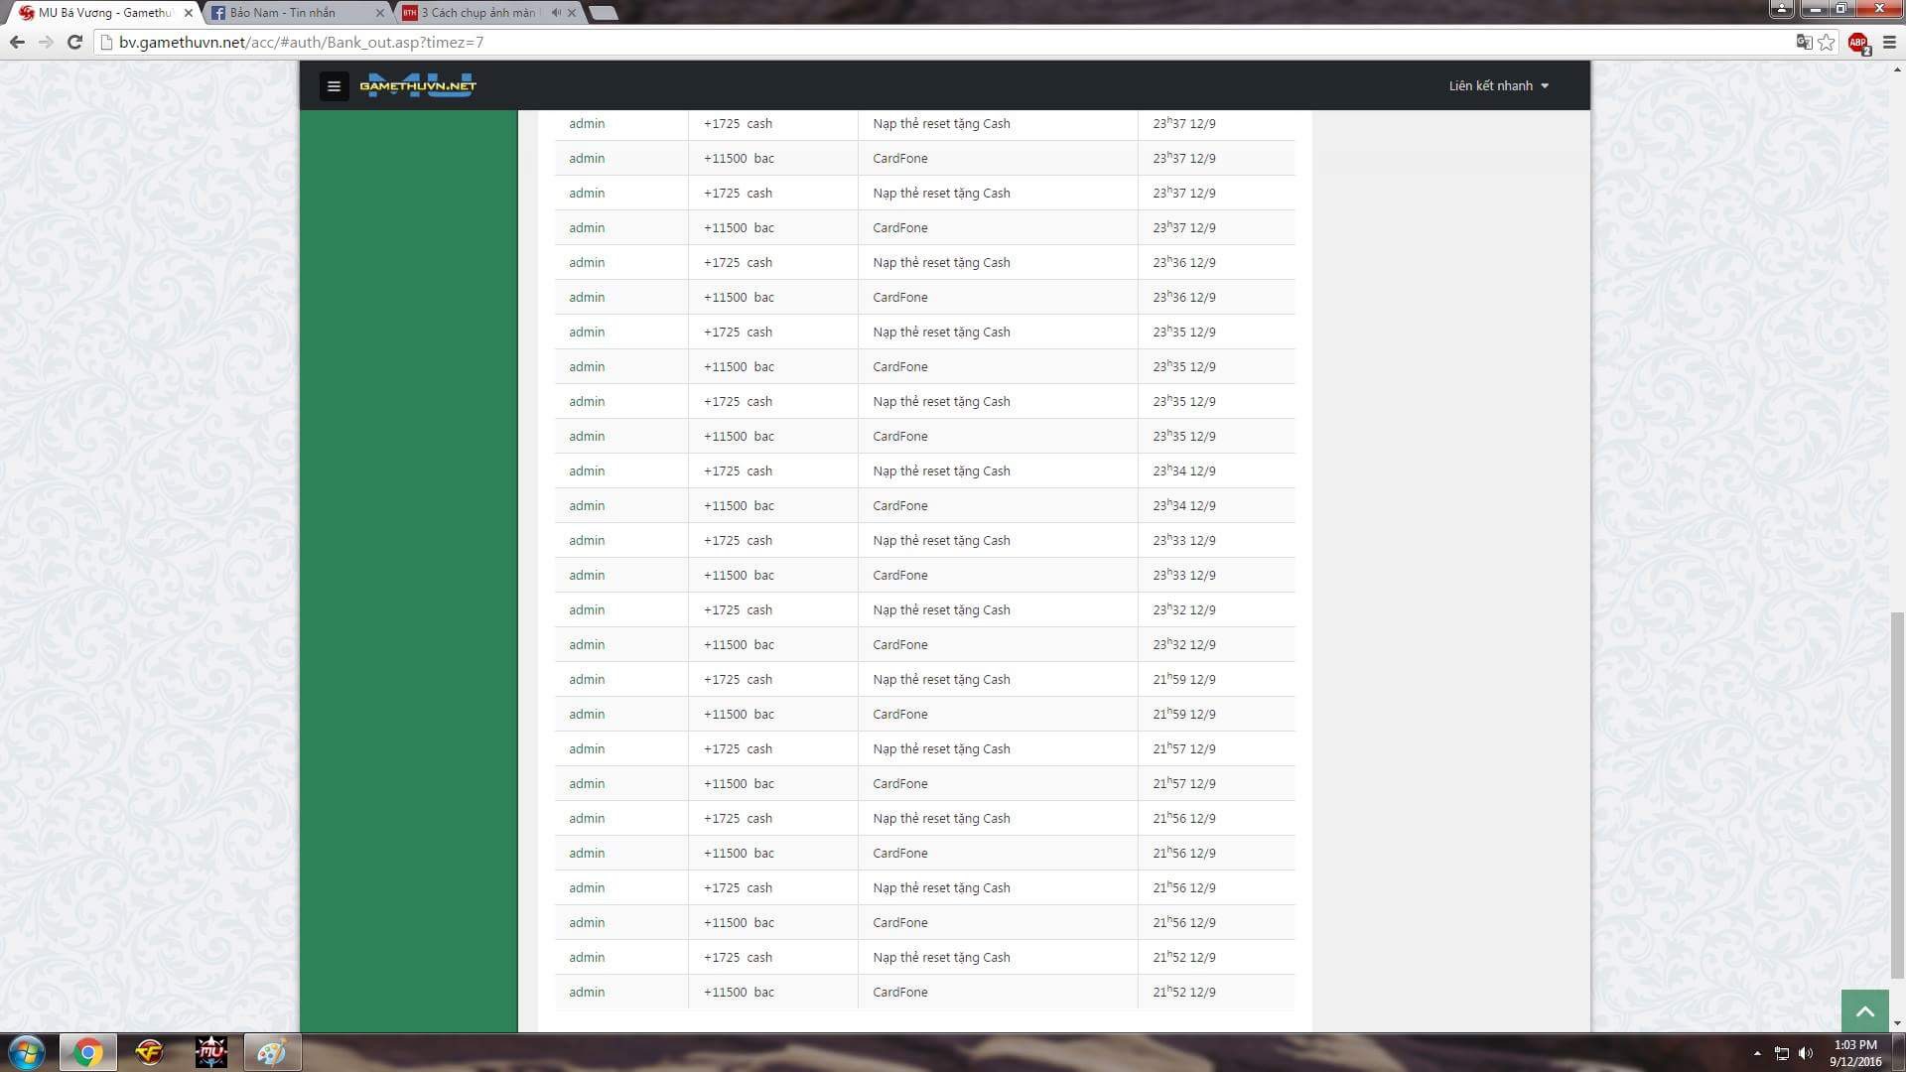
Task: Click 21h52 12/9 time in CardFone row
Action: pyautogui.click(x=1183, y=992)
